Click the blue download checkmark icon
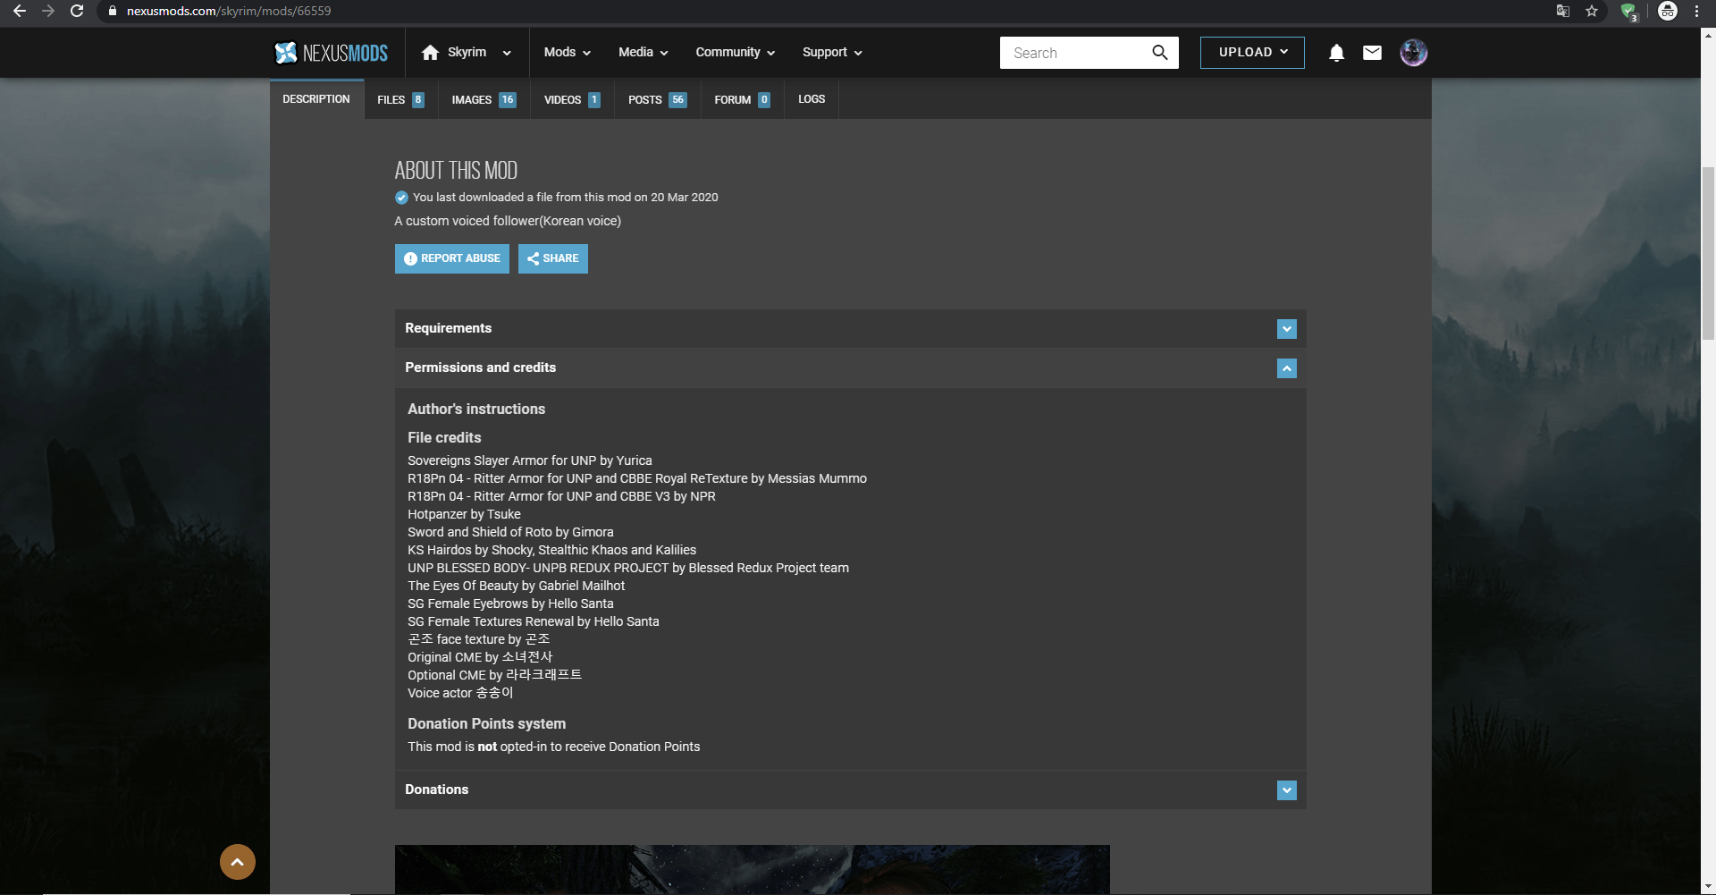The image size is (1716, 895). click(x=401, y=198)
